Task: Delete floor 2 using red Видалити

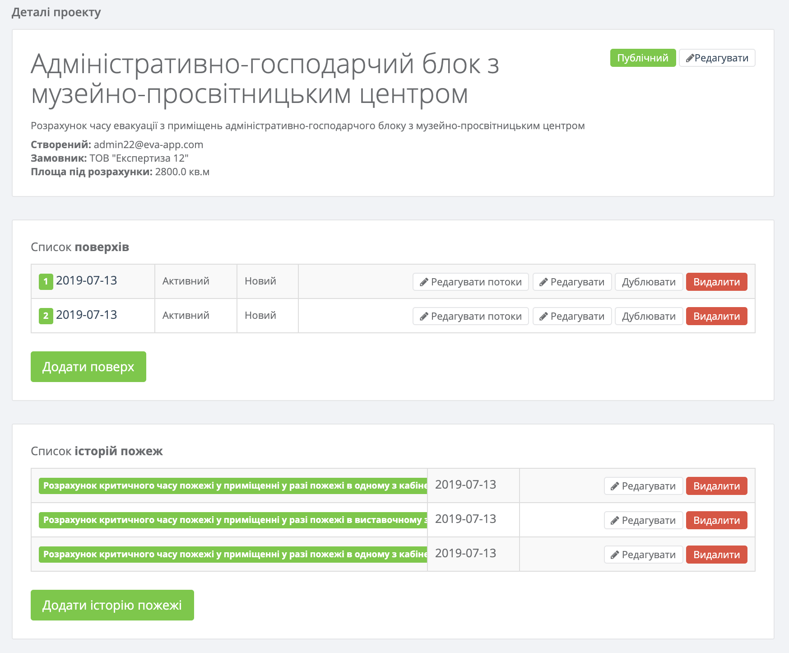Action: [x=716, y=316]
